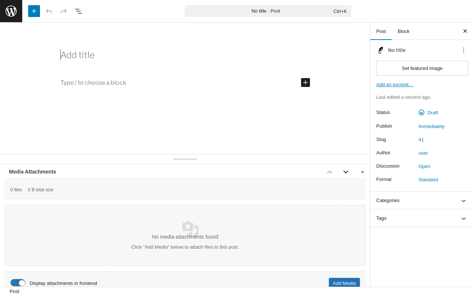Redo the last undone change
The image size is (474, 296).
[64, 11]
